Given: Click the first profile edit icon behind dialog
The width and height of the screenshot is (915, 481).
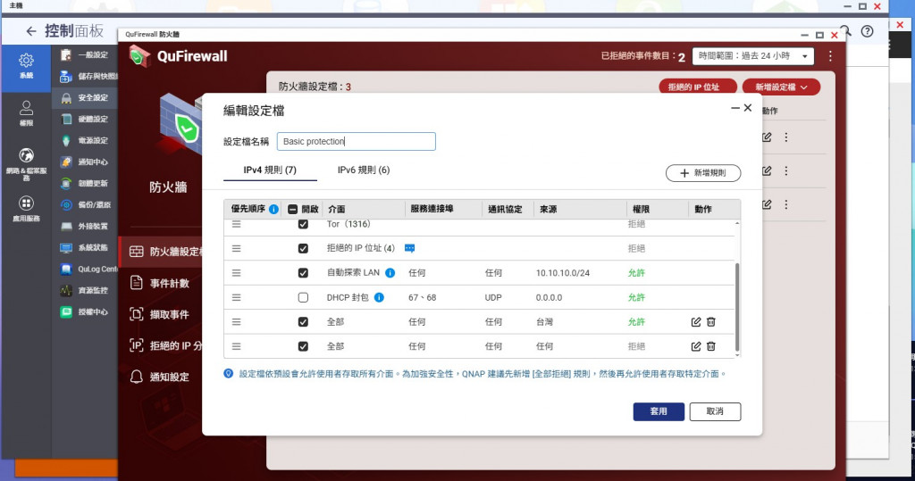Looking at the screenshot, I should (767, 137).
